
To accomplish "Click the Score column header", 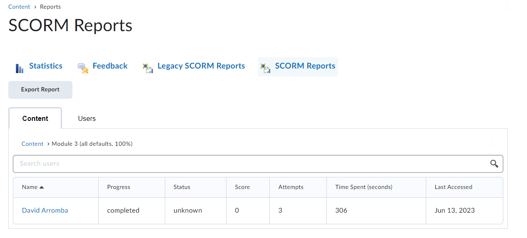I will 242,187.
